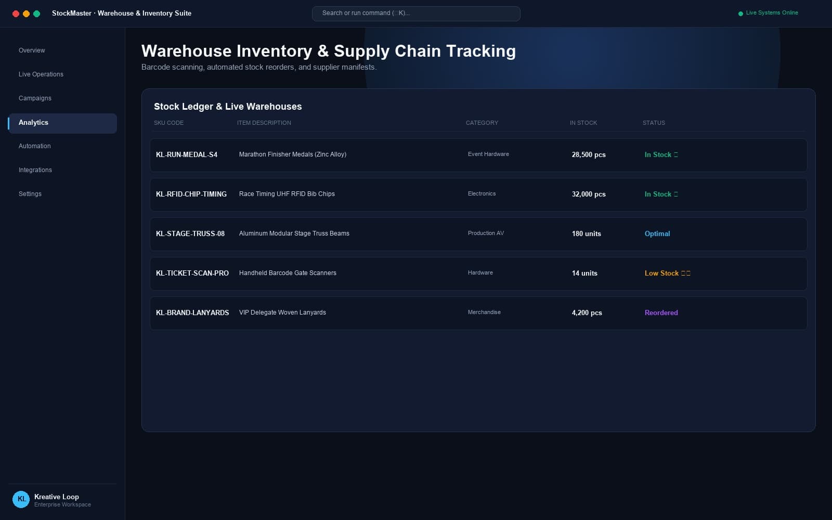
Task: Select SKU KL-RUN-MEDAL-S4
Action: coord(187,155)
